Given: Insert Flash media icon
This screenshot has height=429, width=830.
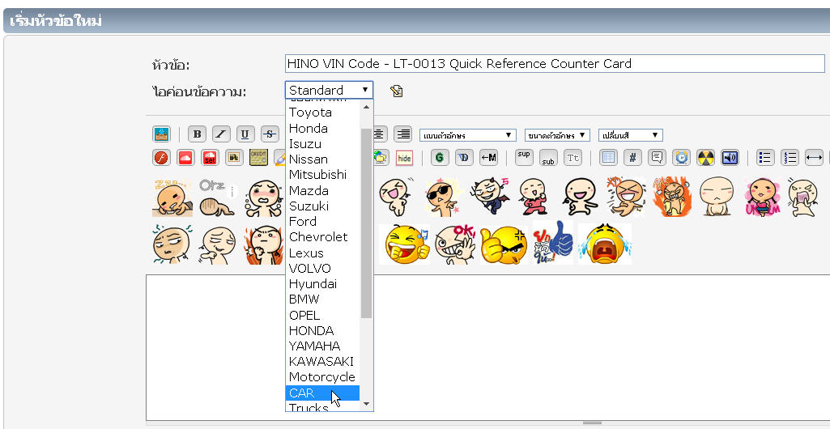Looking at the screenshot, I should point(161,158).
